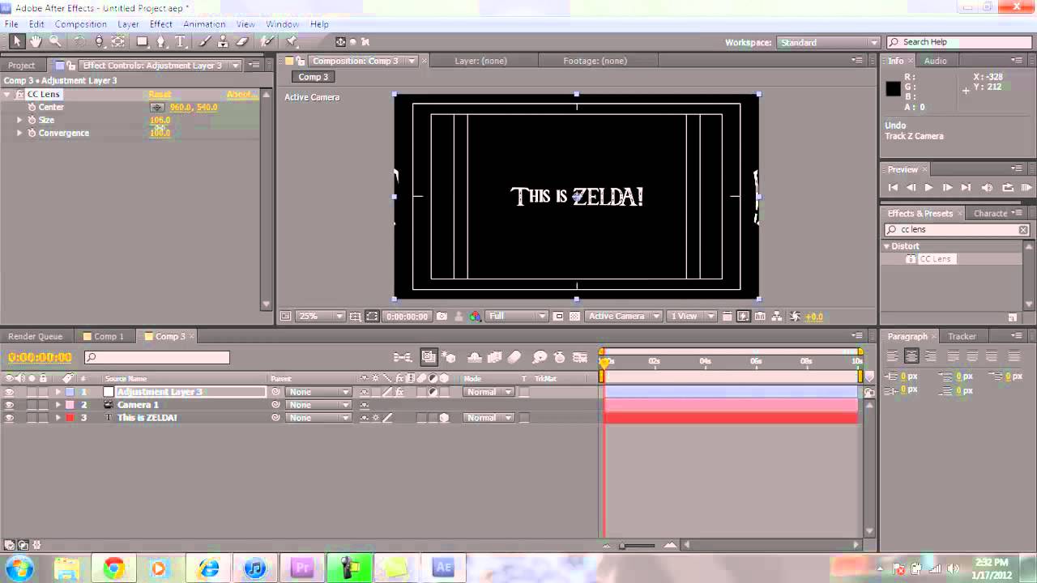Click Play in the Preview panel
The height and width of the screenshot is (583, 1037).
point(928,187)
